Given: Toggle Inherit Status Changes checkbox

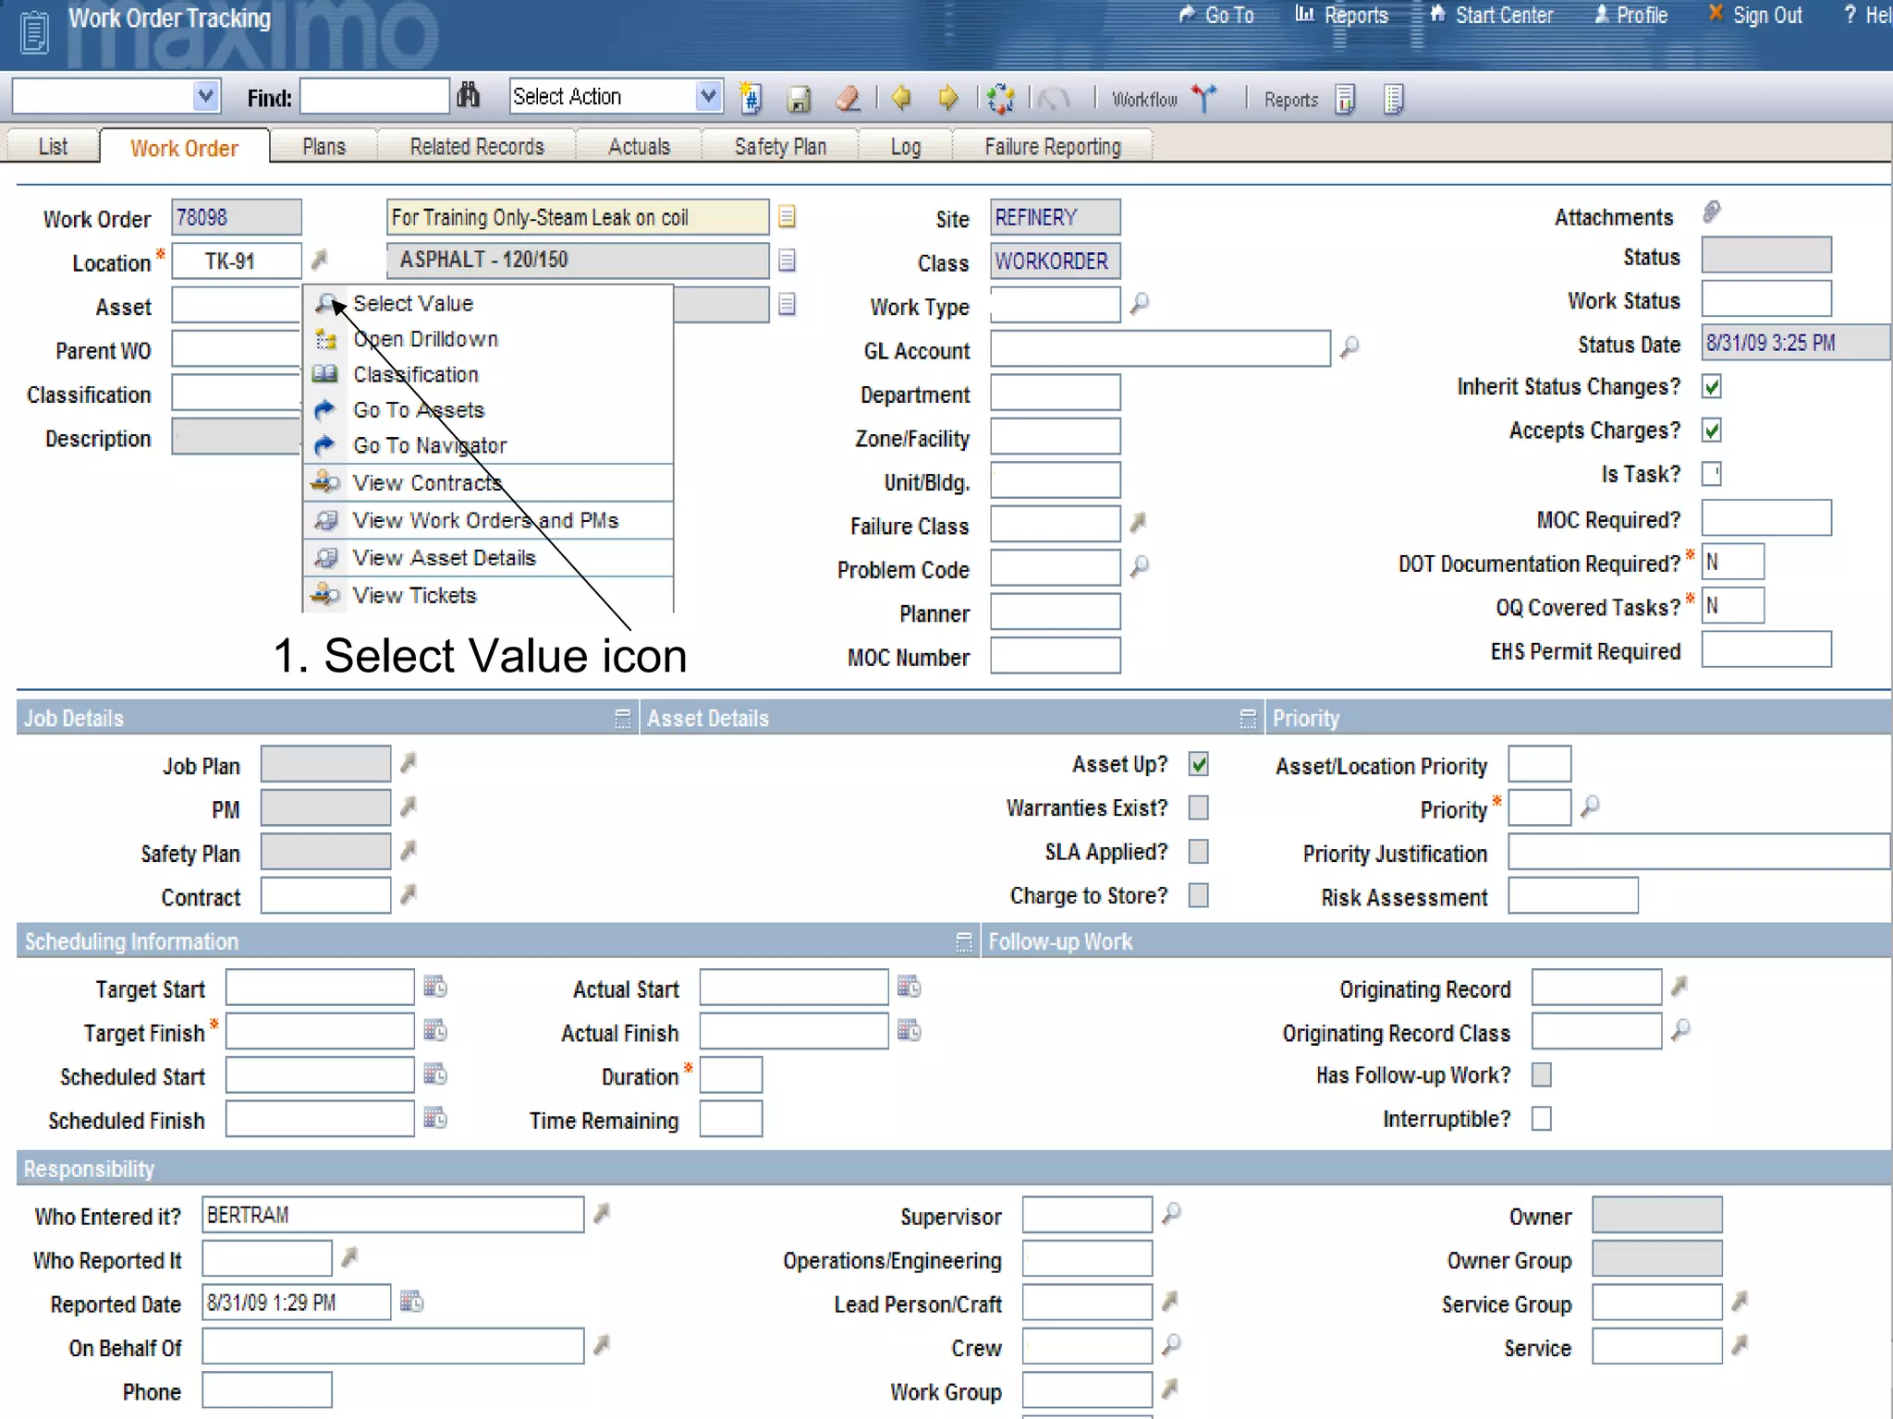Looking at the screenshot, I should point(1712,386).
